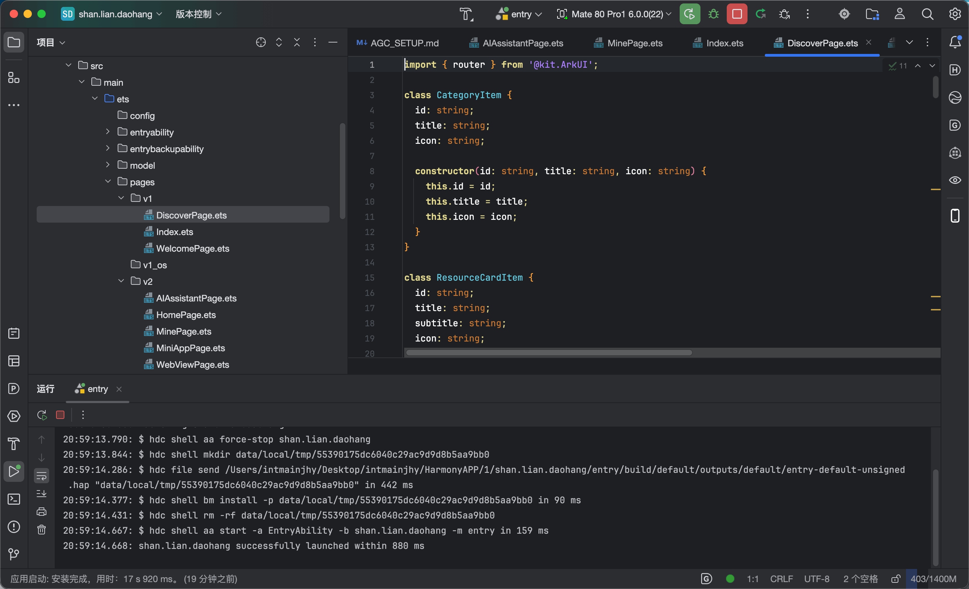Collapse the v2 folder
The width and height of the screenshot is (969, 589).
121,281
